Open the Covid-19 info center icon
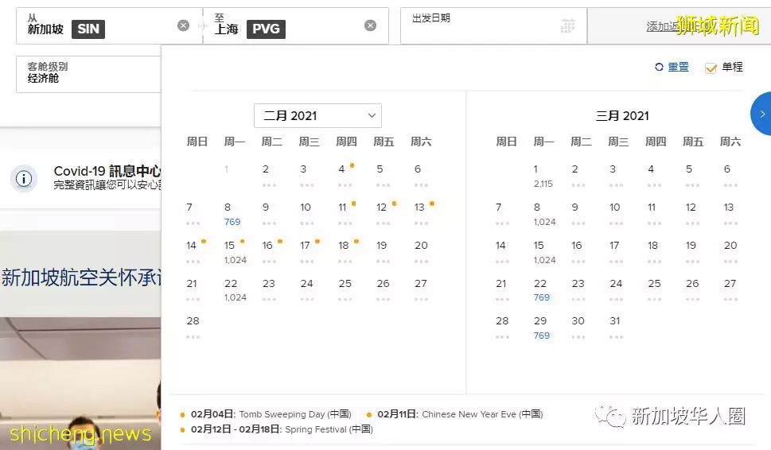Viewport: 771px width, 450px height. point(24,178)
